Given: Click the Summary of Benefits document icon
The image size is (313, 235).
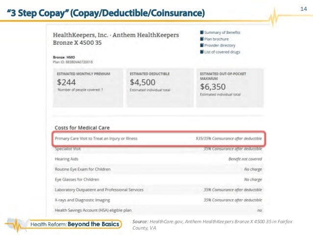Looking at the screenshot, I should [202, 32].
